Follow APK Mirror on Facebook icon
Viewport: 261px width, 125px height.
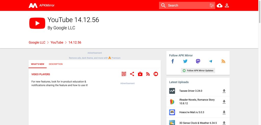173,61
